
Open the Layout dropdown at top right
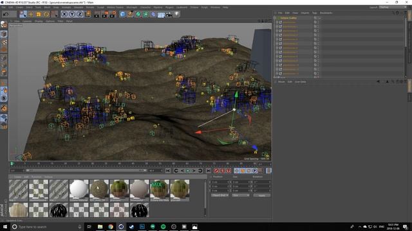click(393, 7)
